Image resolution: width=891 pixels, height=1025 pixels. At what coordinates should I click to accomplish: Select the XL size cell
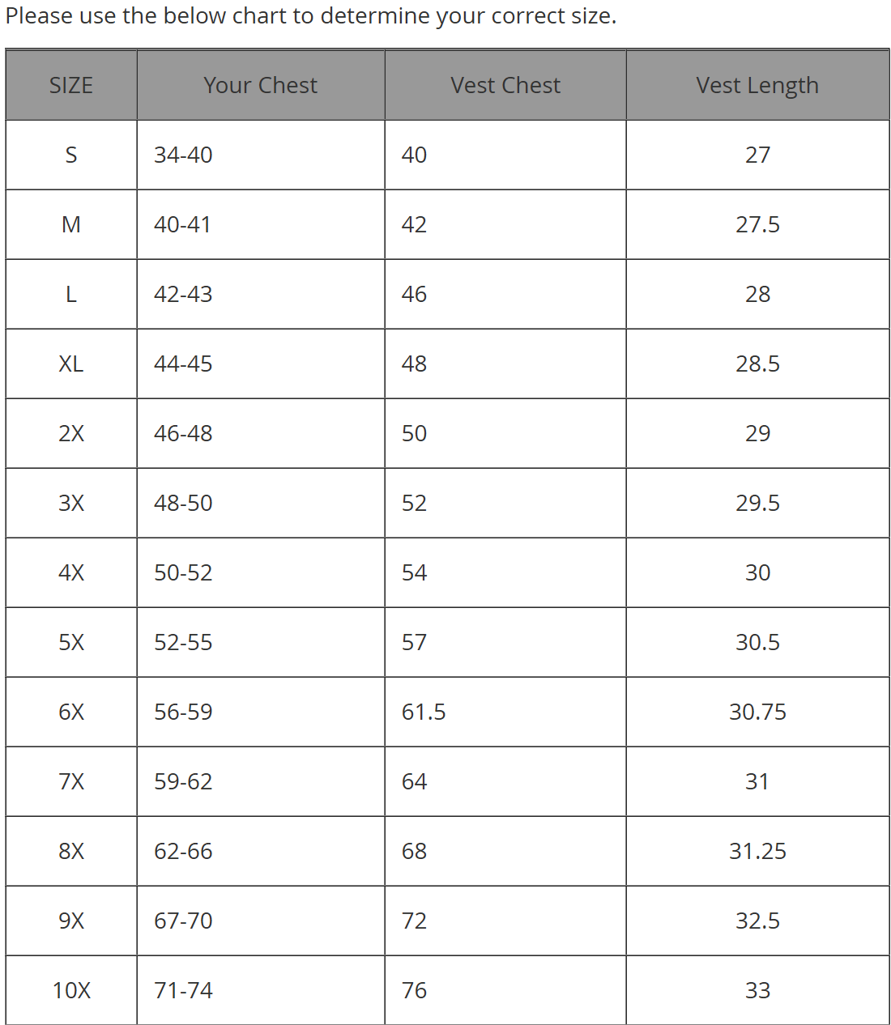pyautogui.click(x=71, y=364)
